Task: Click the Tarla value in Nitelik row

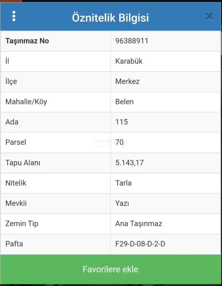Action: click(x=123, y=183)
